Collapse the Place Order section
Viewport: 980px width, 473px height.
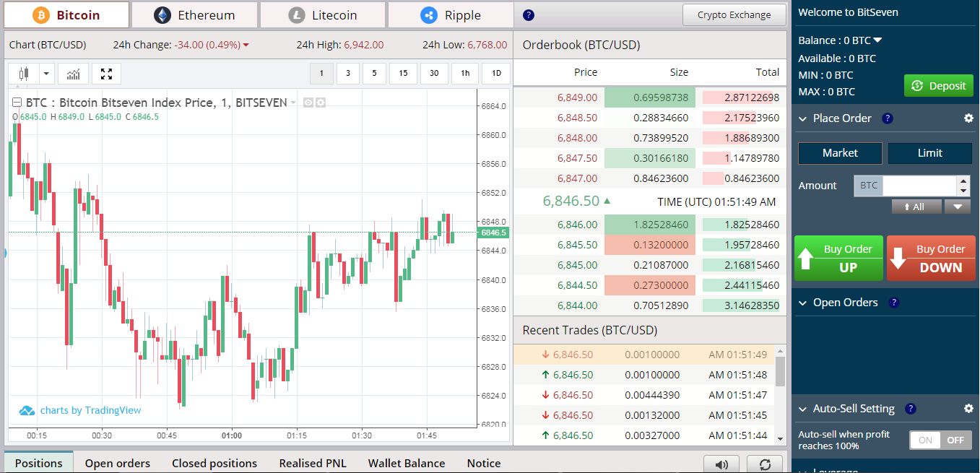click(802, 119)
